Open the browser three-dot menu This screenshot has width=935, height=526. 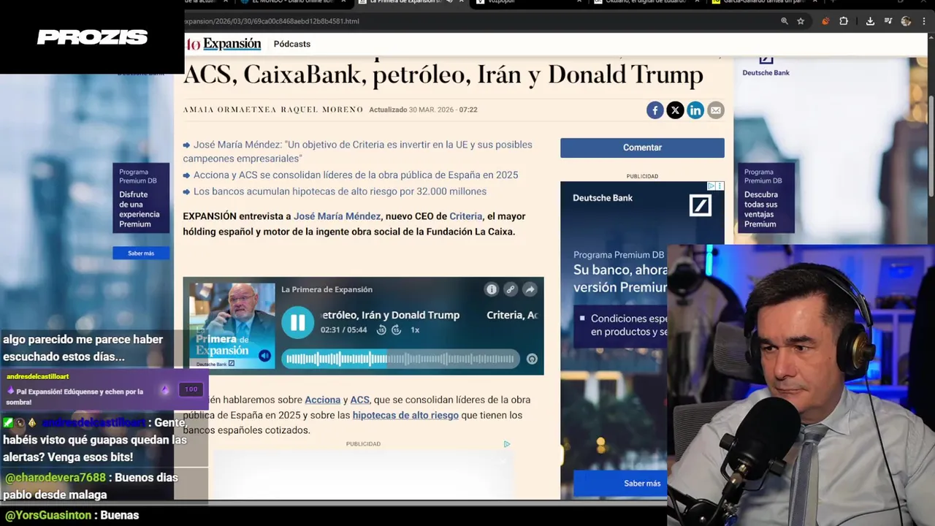tap(924, 21)
